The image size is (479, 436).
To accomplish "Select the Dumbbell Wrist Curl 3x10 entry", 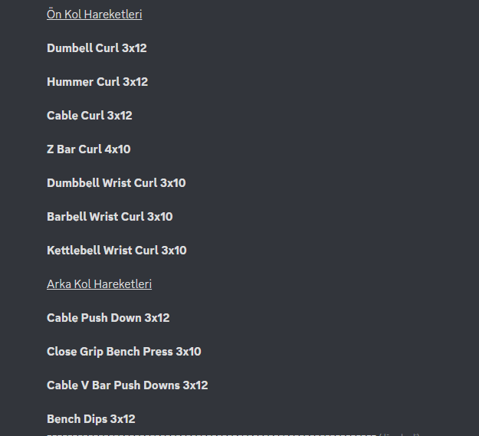I will click(116, 183).
